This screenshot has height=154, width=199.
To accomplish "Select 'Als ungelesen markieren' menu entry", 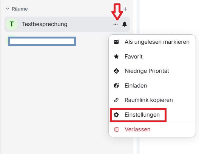I will pyautogui.click(x=152, y=42).
